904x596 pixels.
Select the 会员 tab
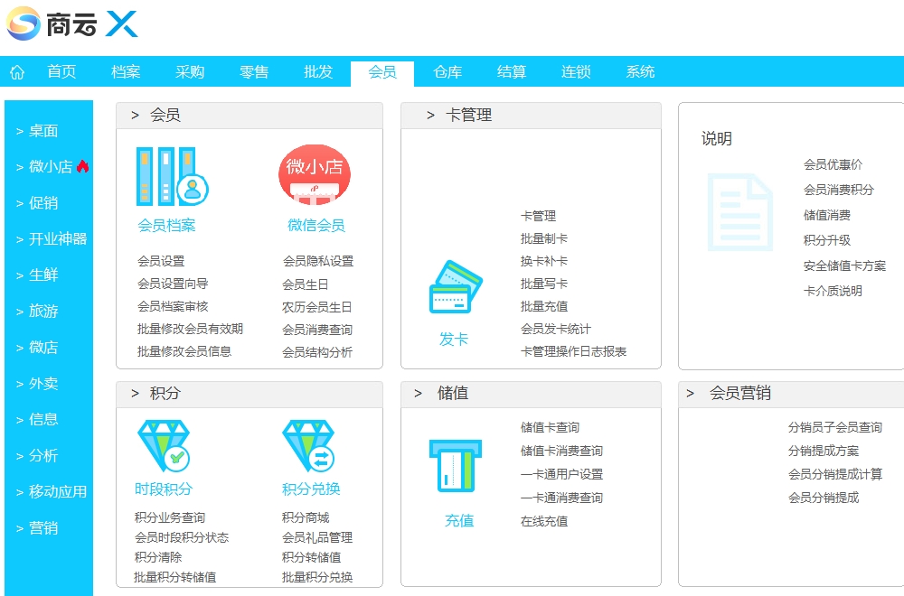[382, 72]
